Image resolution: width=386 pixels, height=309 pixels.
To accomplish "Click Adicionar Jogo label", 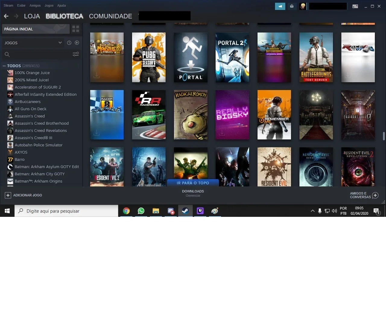I will point(27,195).
